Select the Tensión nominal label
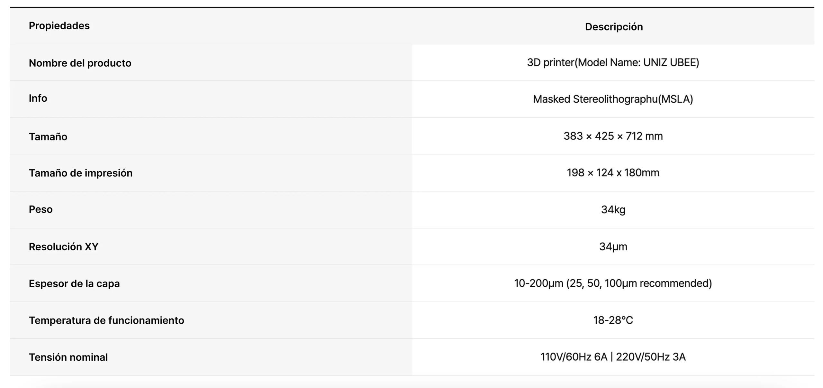This screenshot has height=388, width=823. [x=68, y=357]
